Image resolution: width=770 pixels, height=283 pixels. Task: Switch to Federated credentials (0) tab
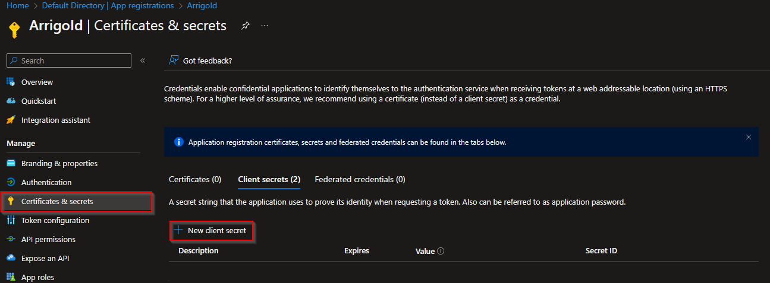pos(360,179)
